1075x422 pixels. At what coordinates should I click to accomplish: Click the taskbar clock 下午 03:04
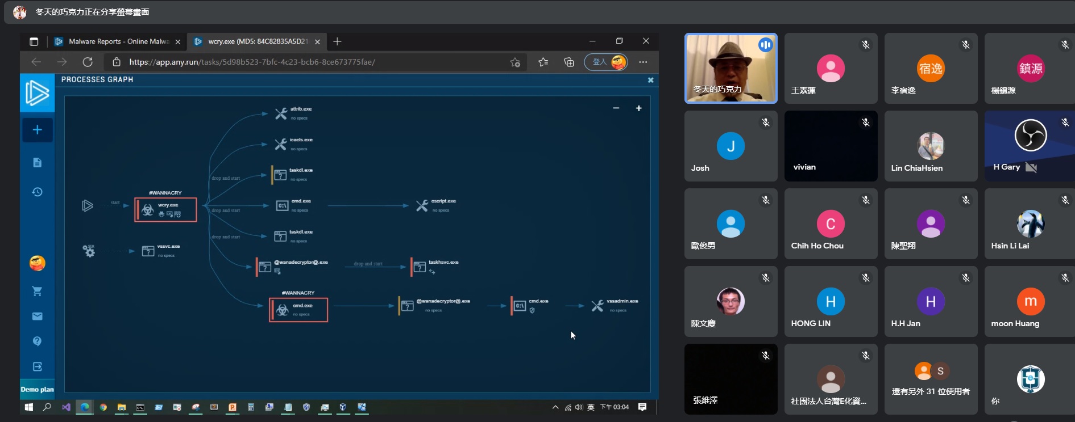pos(615,407)
